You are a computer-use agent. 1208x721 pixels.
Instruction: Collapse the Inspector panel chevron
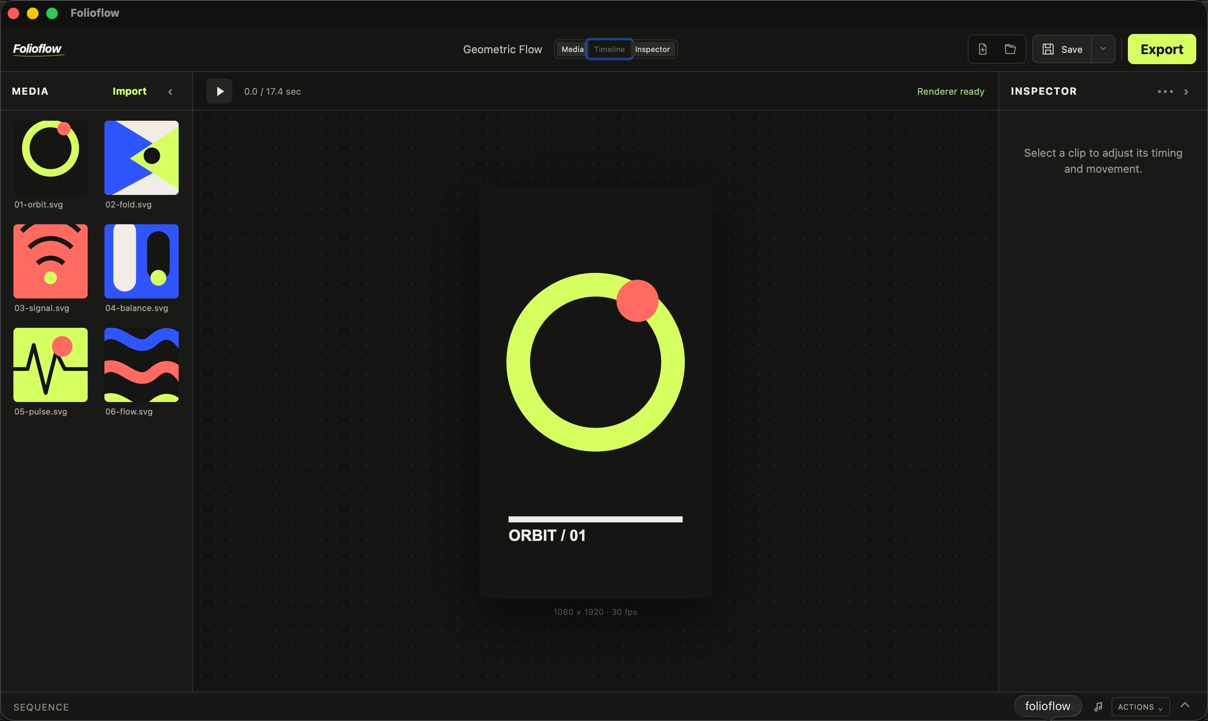(x=1186, y=91)
